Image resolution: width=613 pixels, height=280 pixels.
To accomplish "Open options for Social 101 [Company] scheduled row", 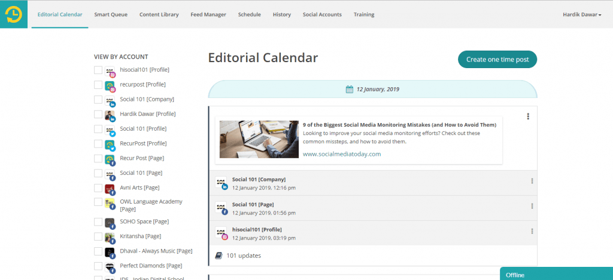I will point(532,181).
